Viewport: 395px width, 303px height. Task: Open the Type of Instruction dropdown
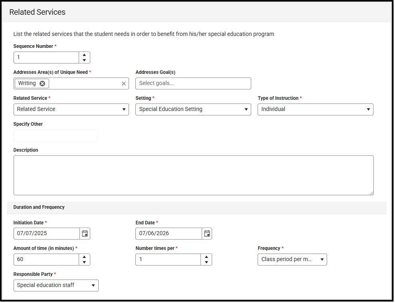tap(315, 109)
